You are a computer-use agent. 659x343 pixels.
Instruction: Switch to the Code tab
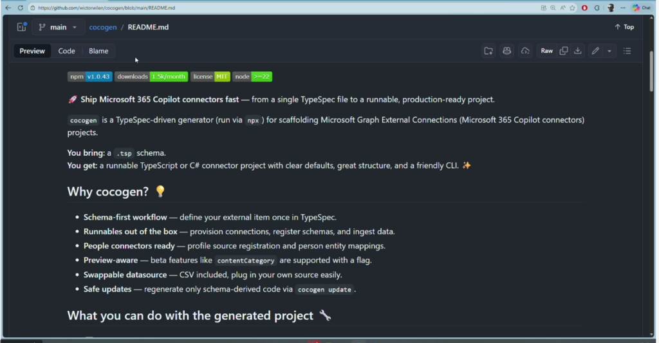pos(66,51)
